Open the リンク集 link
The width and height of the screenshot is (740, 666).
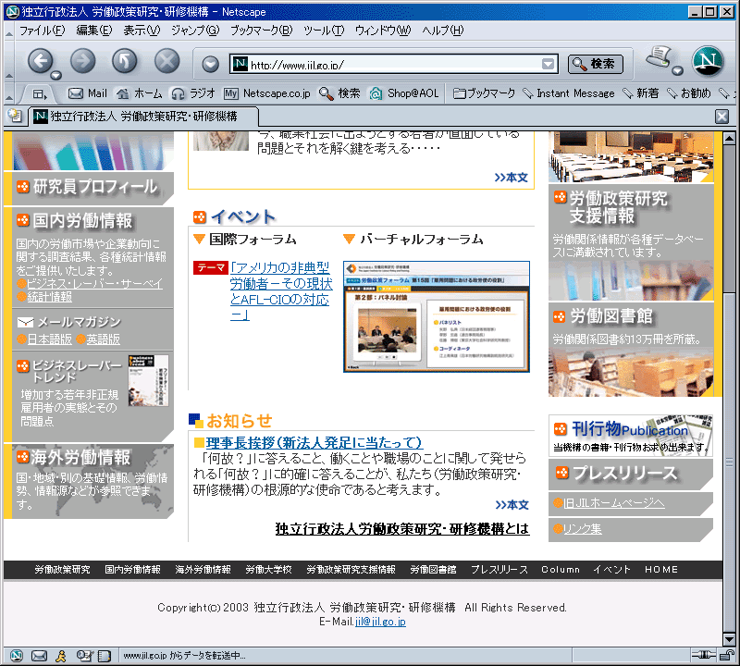[x=583, y=529]
